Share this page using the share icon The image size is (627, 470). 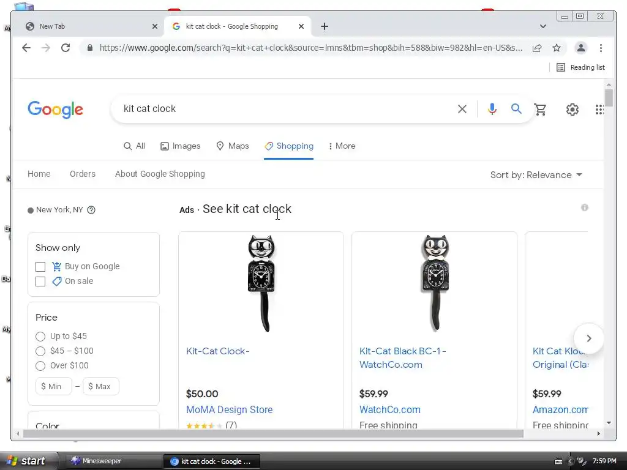click(x=537, y=48)
